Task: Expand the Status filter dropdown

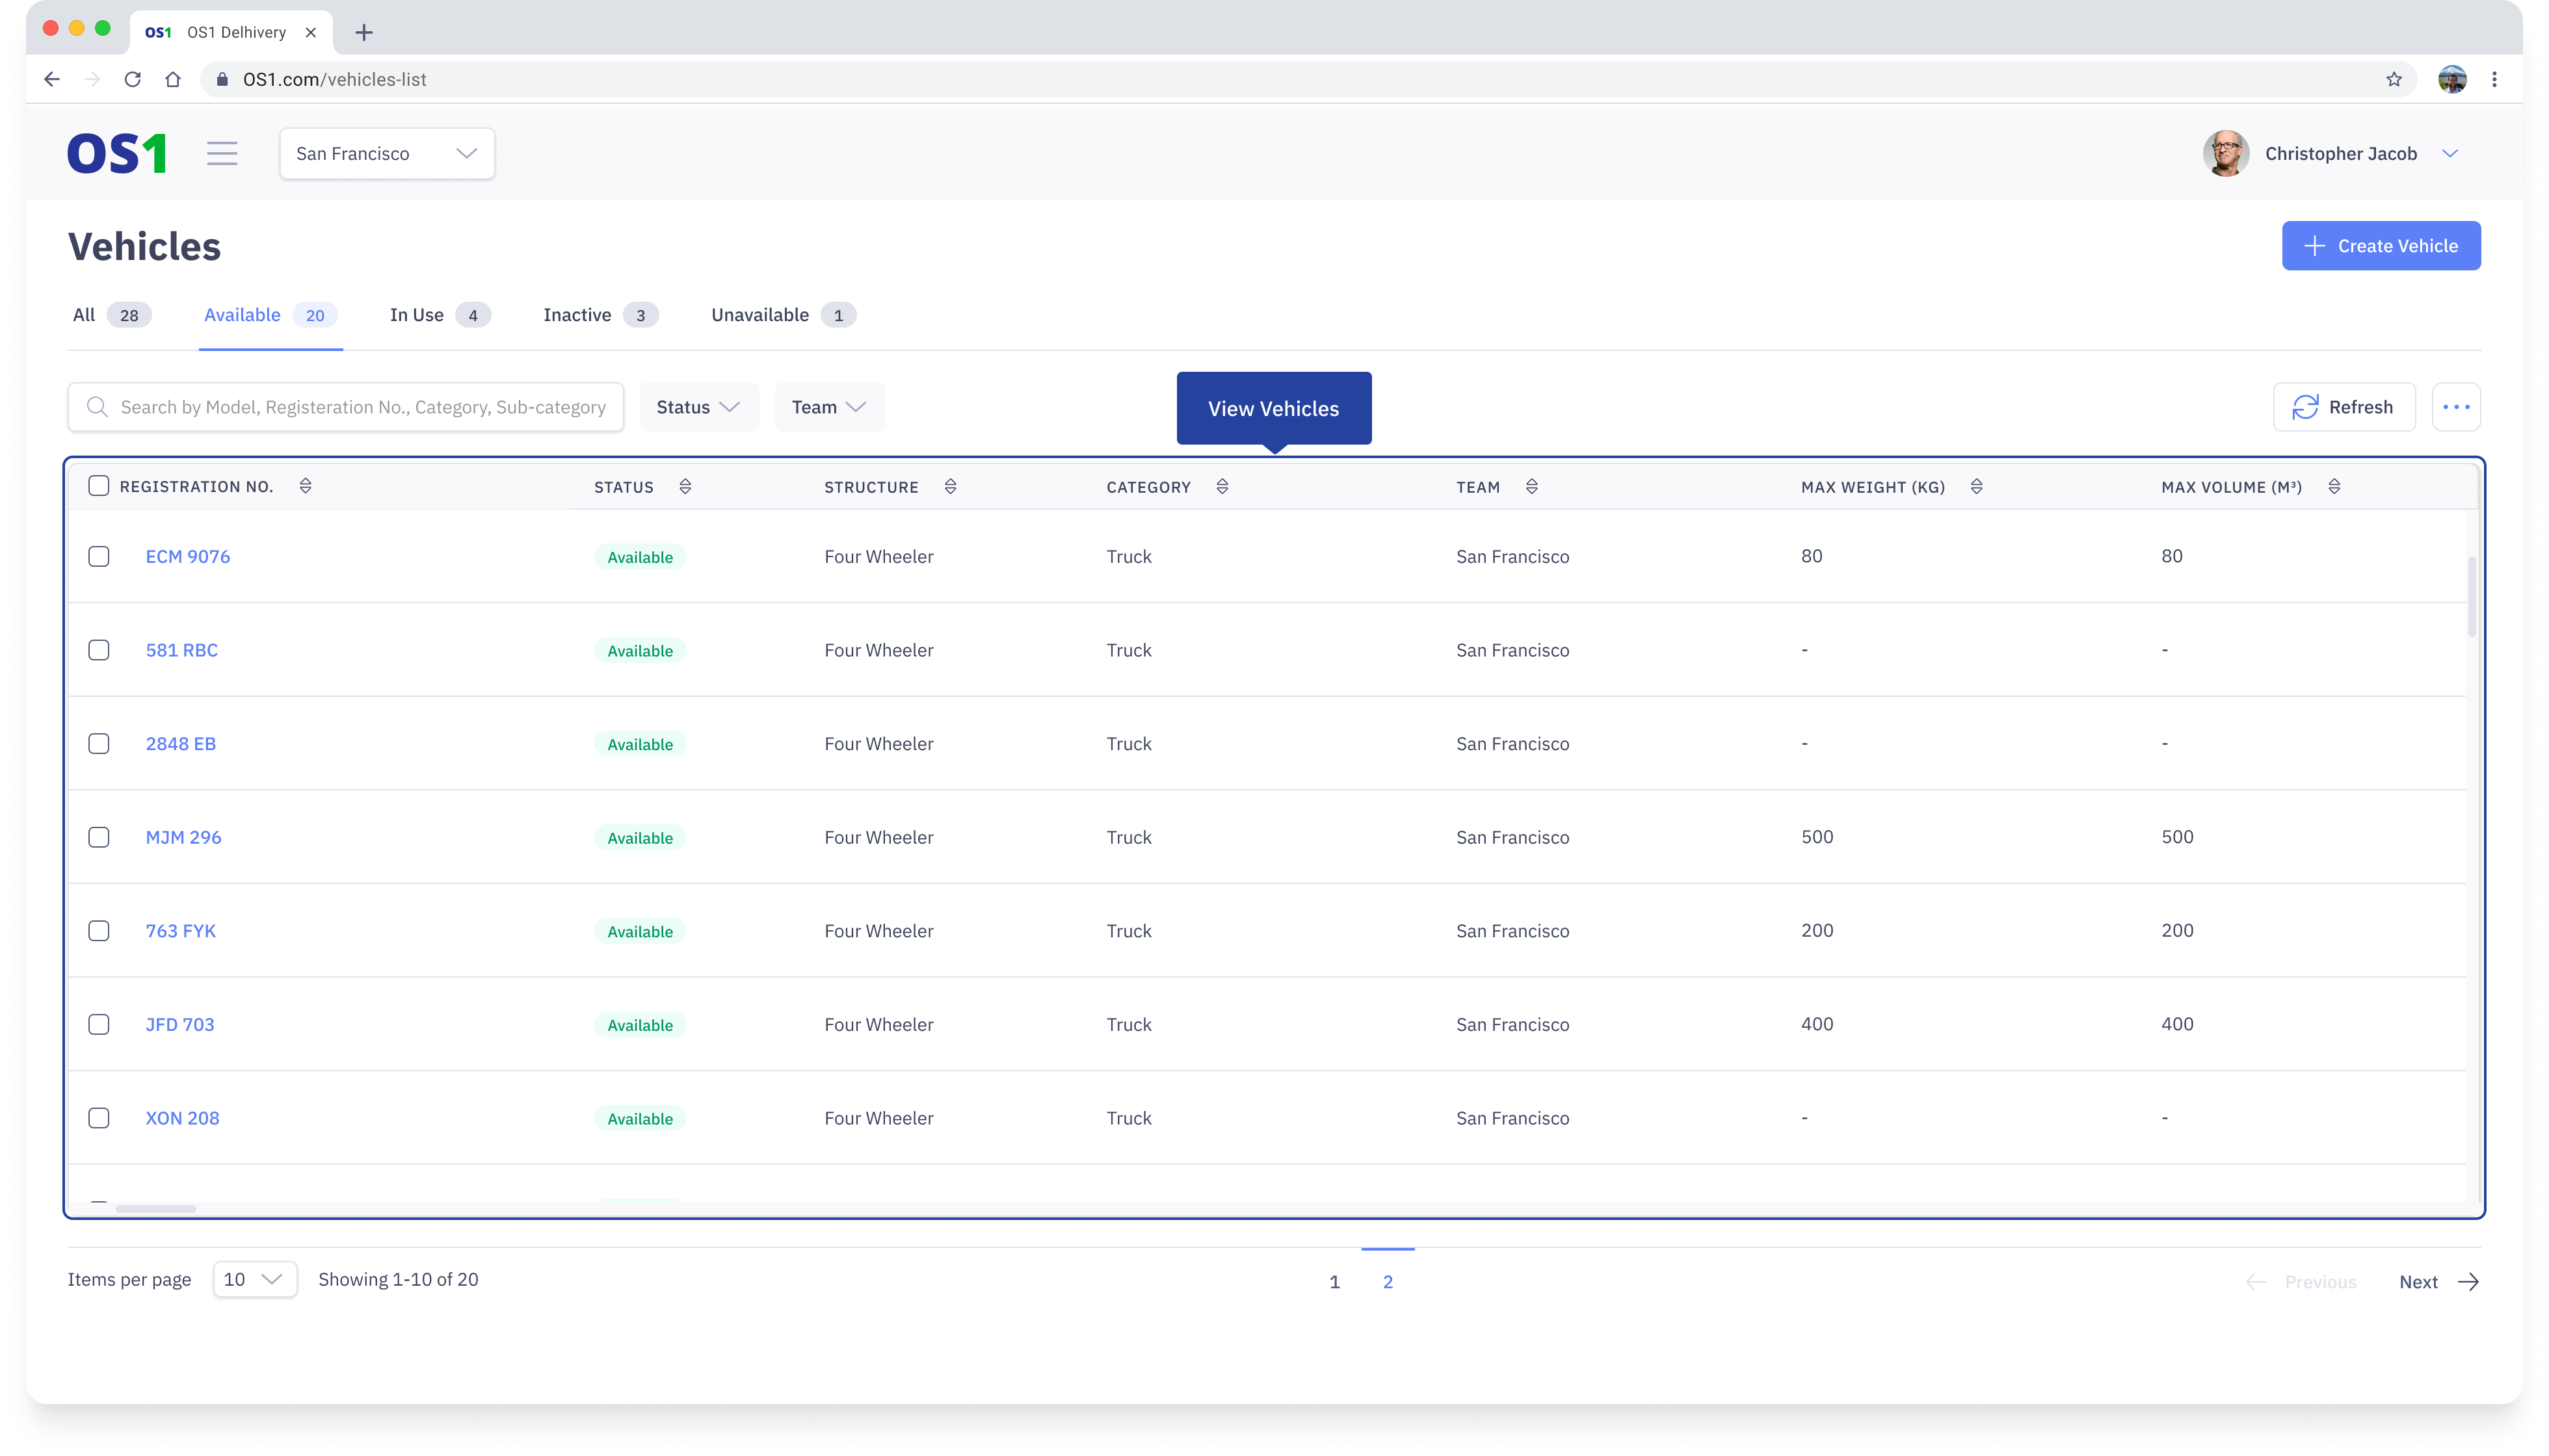Action: [698, 407]
